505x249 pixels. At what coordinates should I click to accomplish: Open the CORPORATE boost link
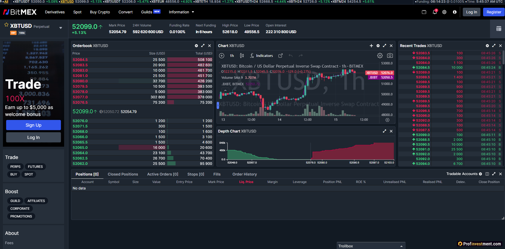point(20,209)
